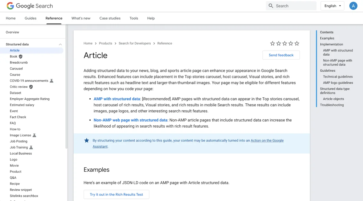363x201 pixels.
Task: Click the Google Search logo
Action: coord(30,6)
